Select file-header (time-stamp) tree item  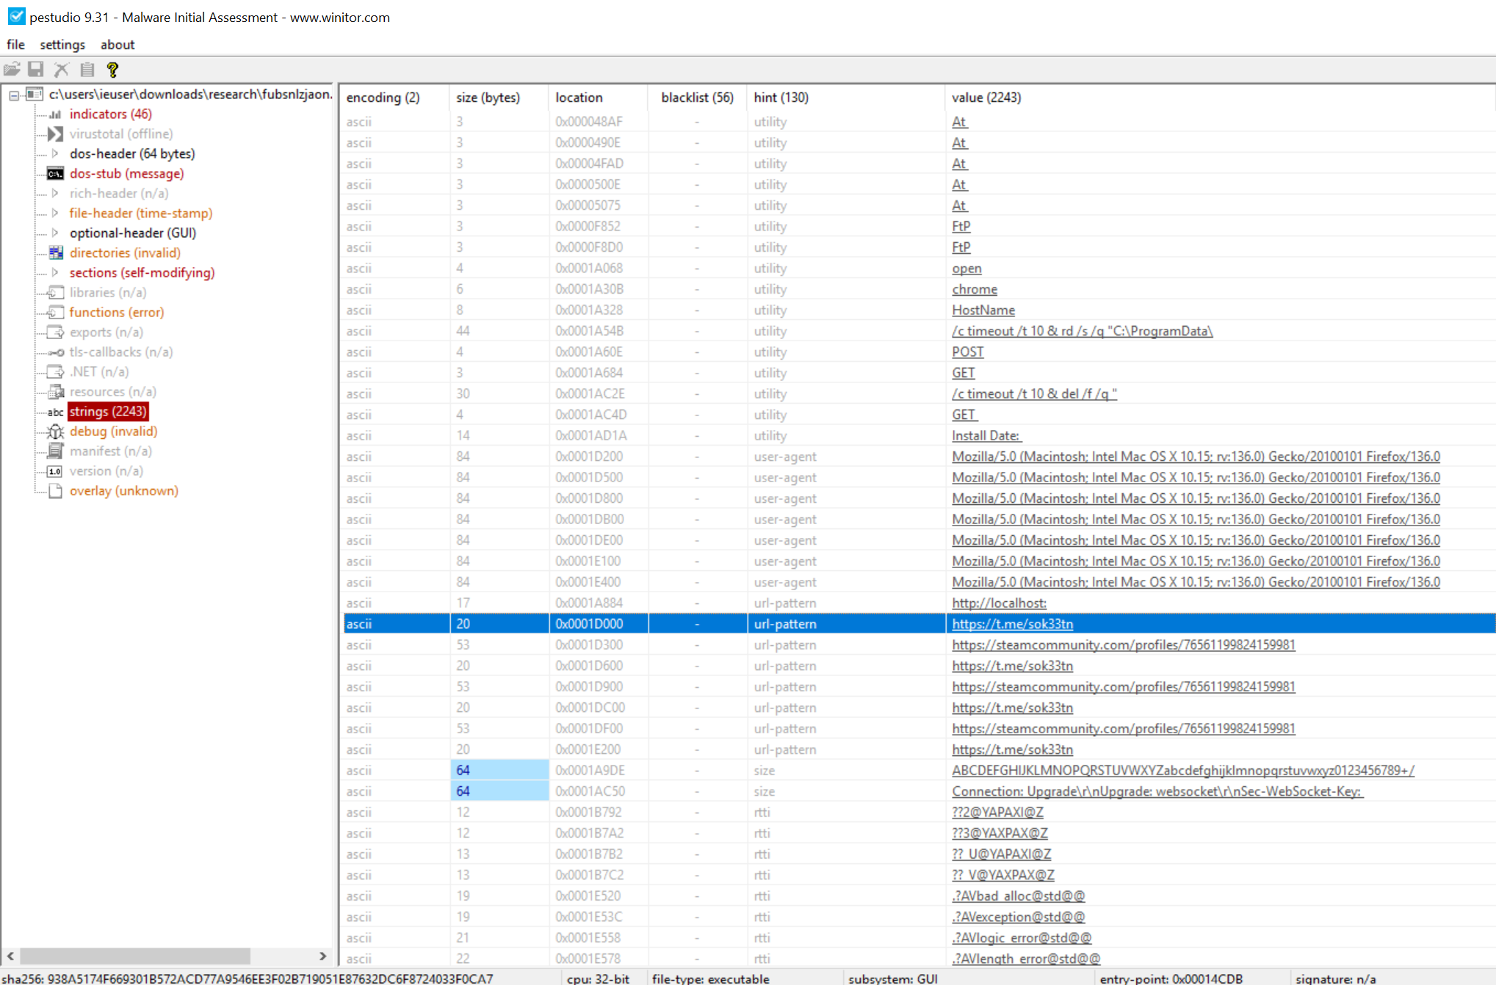[x=141, y=214]
